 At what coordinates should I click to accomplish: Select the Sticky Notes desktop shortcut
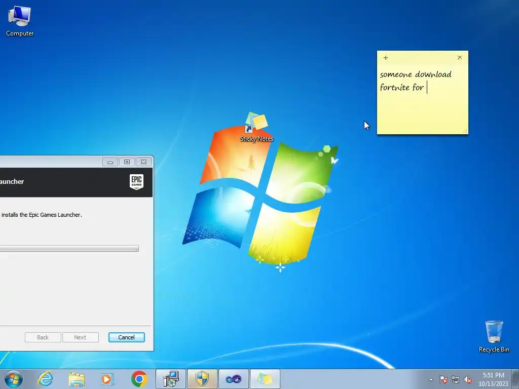pos(256,127)
